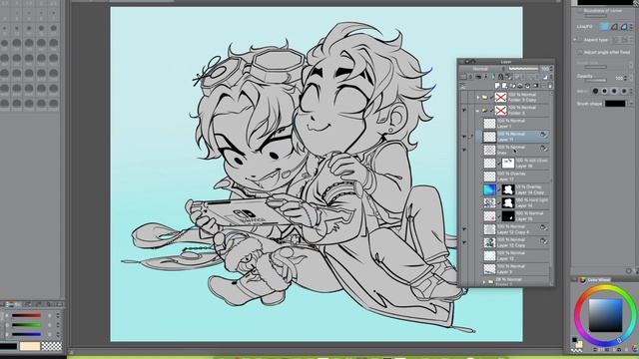Expand the Aspect type plus options

(575, 40)
